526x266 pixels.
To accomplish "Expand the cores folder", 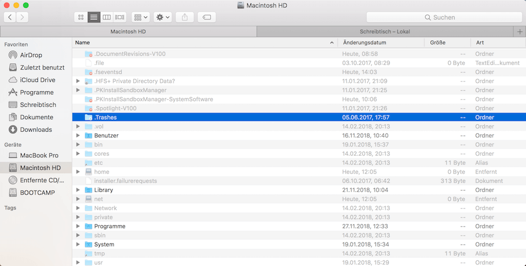I will point(78,154).
